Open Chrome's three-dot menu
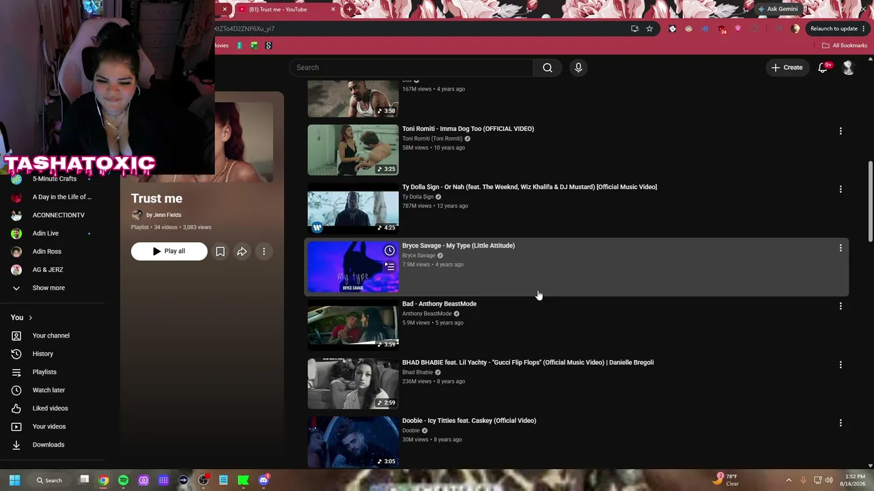Image resolution: width=874 pixels, height=491 pixels. [x=864, y=29]
